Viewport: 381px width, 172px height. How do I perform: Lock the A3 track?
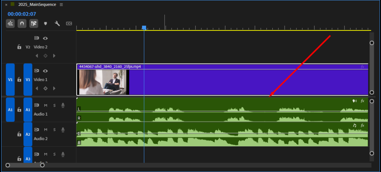click(x=19, y=159)
